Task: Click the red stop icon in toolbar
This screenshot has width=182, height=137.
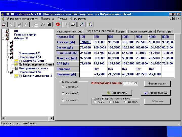Action: [x=58, y=24]
